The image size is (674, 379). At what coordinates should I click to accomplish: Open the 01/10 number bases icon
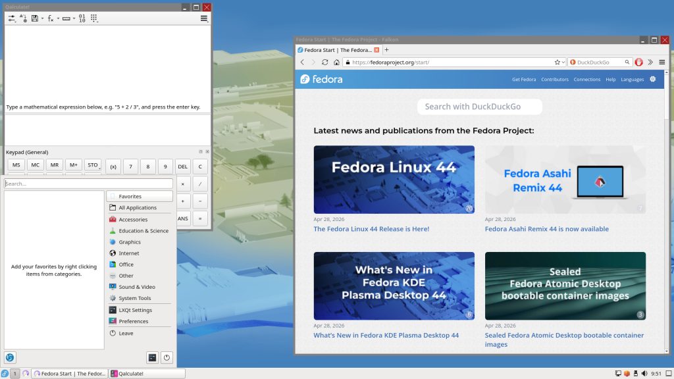click(x=82, y=18)
